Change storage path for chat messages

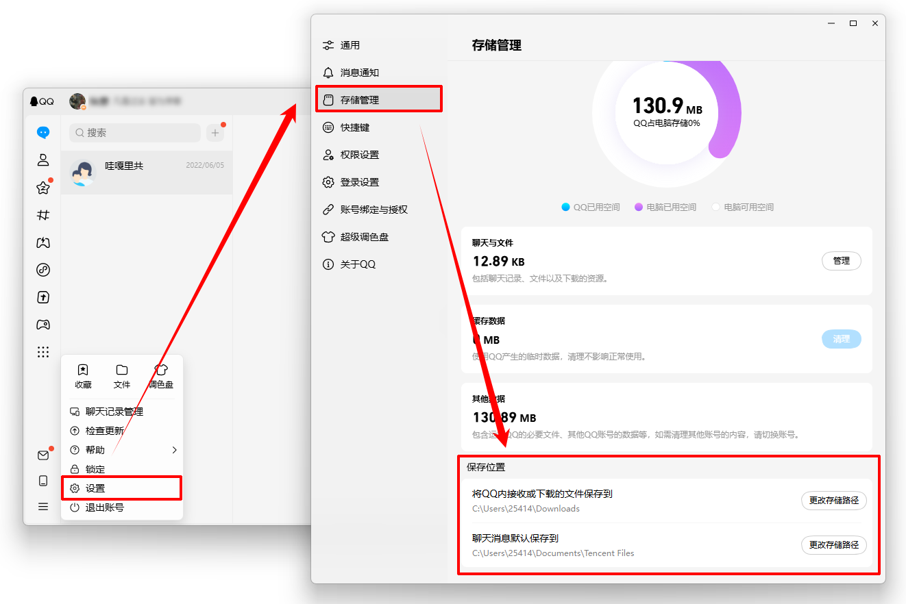coord(834,545)
